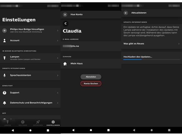Viewport: 182px width, 136px height.
Task: Tap Android recents button on middle phone
Action: point(108,130)
